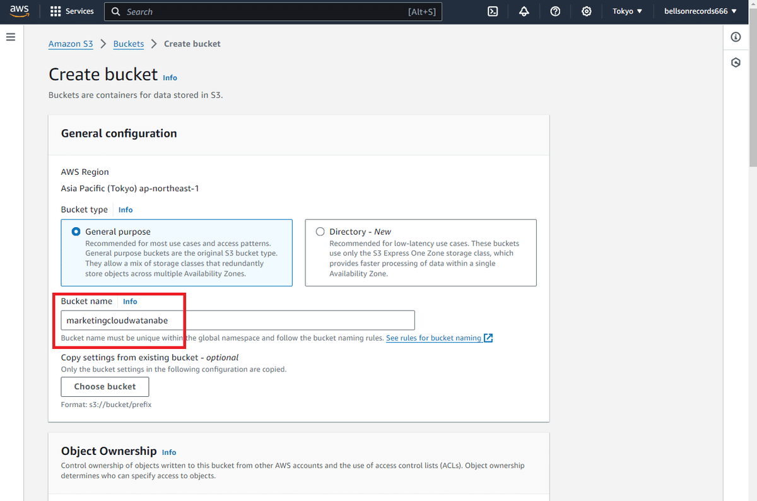Go to the Amazon S3 breadcrumb

tap(71, 44)
